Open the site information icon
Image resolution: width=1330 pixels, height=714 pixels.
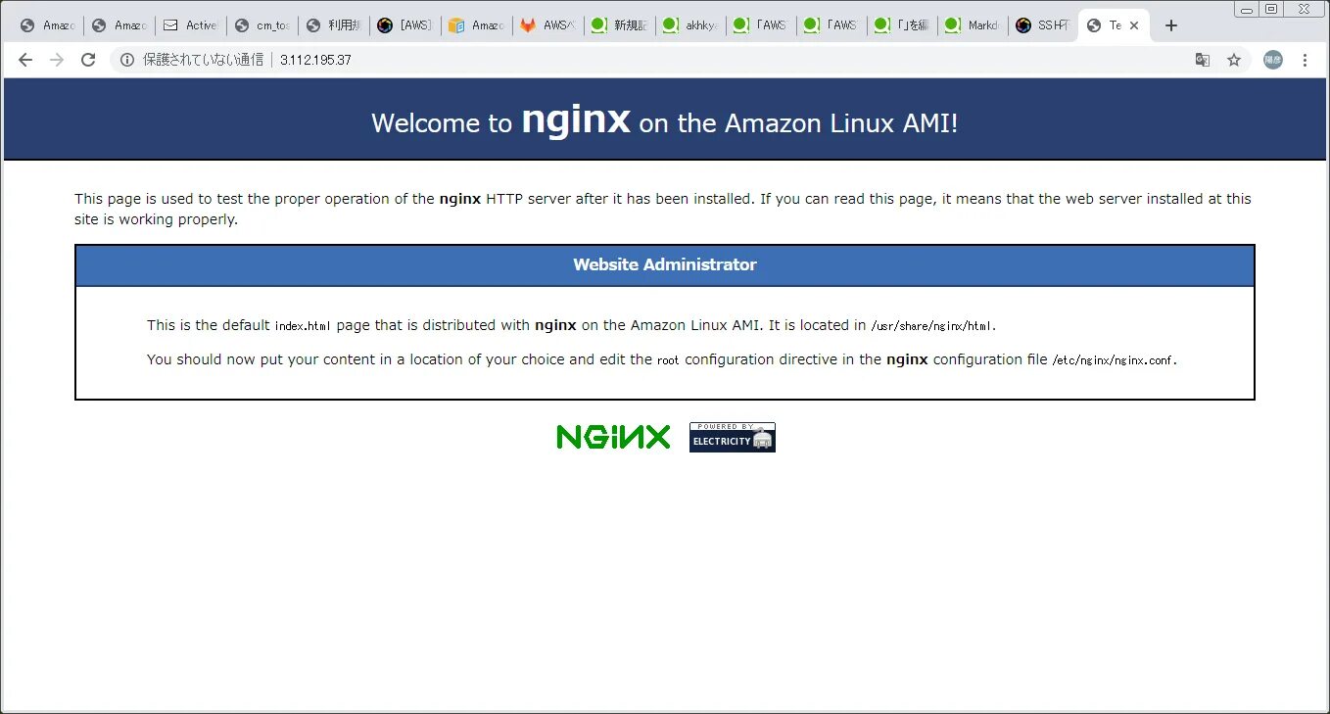(x=126, y=60)
